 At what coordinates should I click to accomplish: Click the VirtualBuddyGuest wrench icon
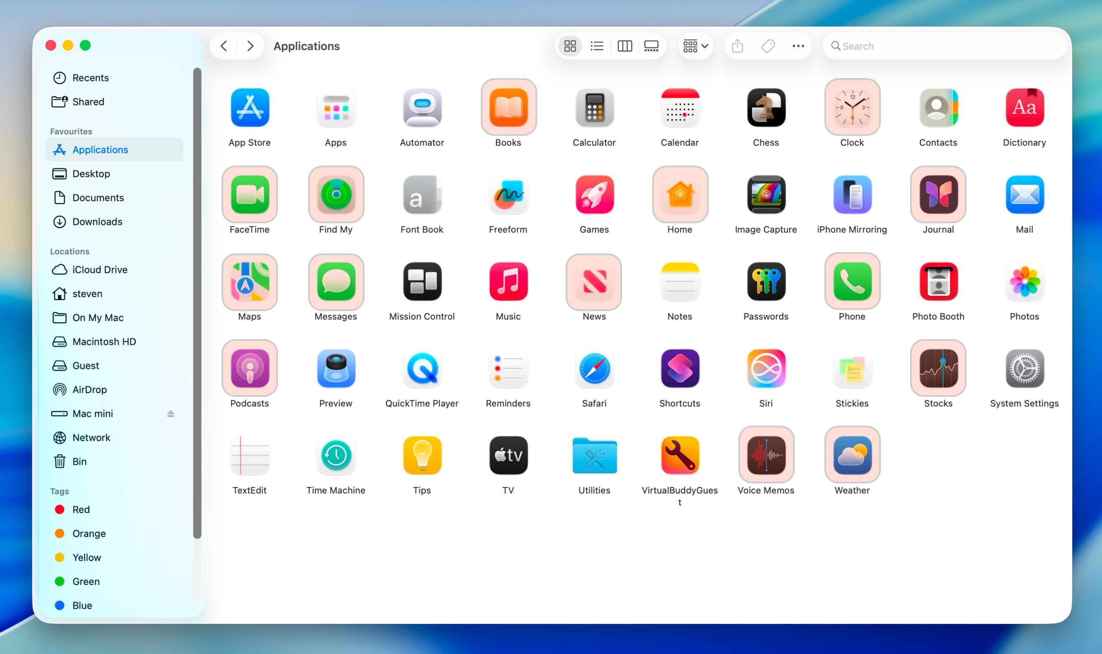(x=680, y=455)
